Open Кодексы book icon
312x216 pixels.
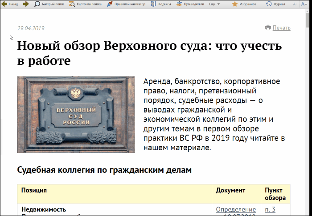[153, 4]
